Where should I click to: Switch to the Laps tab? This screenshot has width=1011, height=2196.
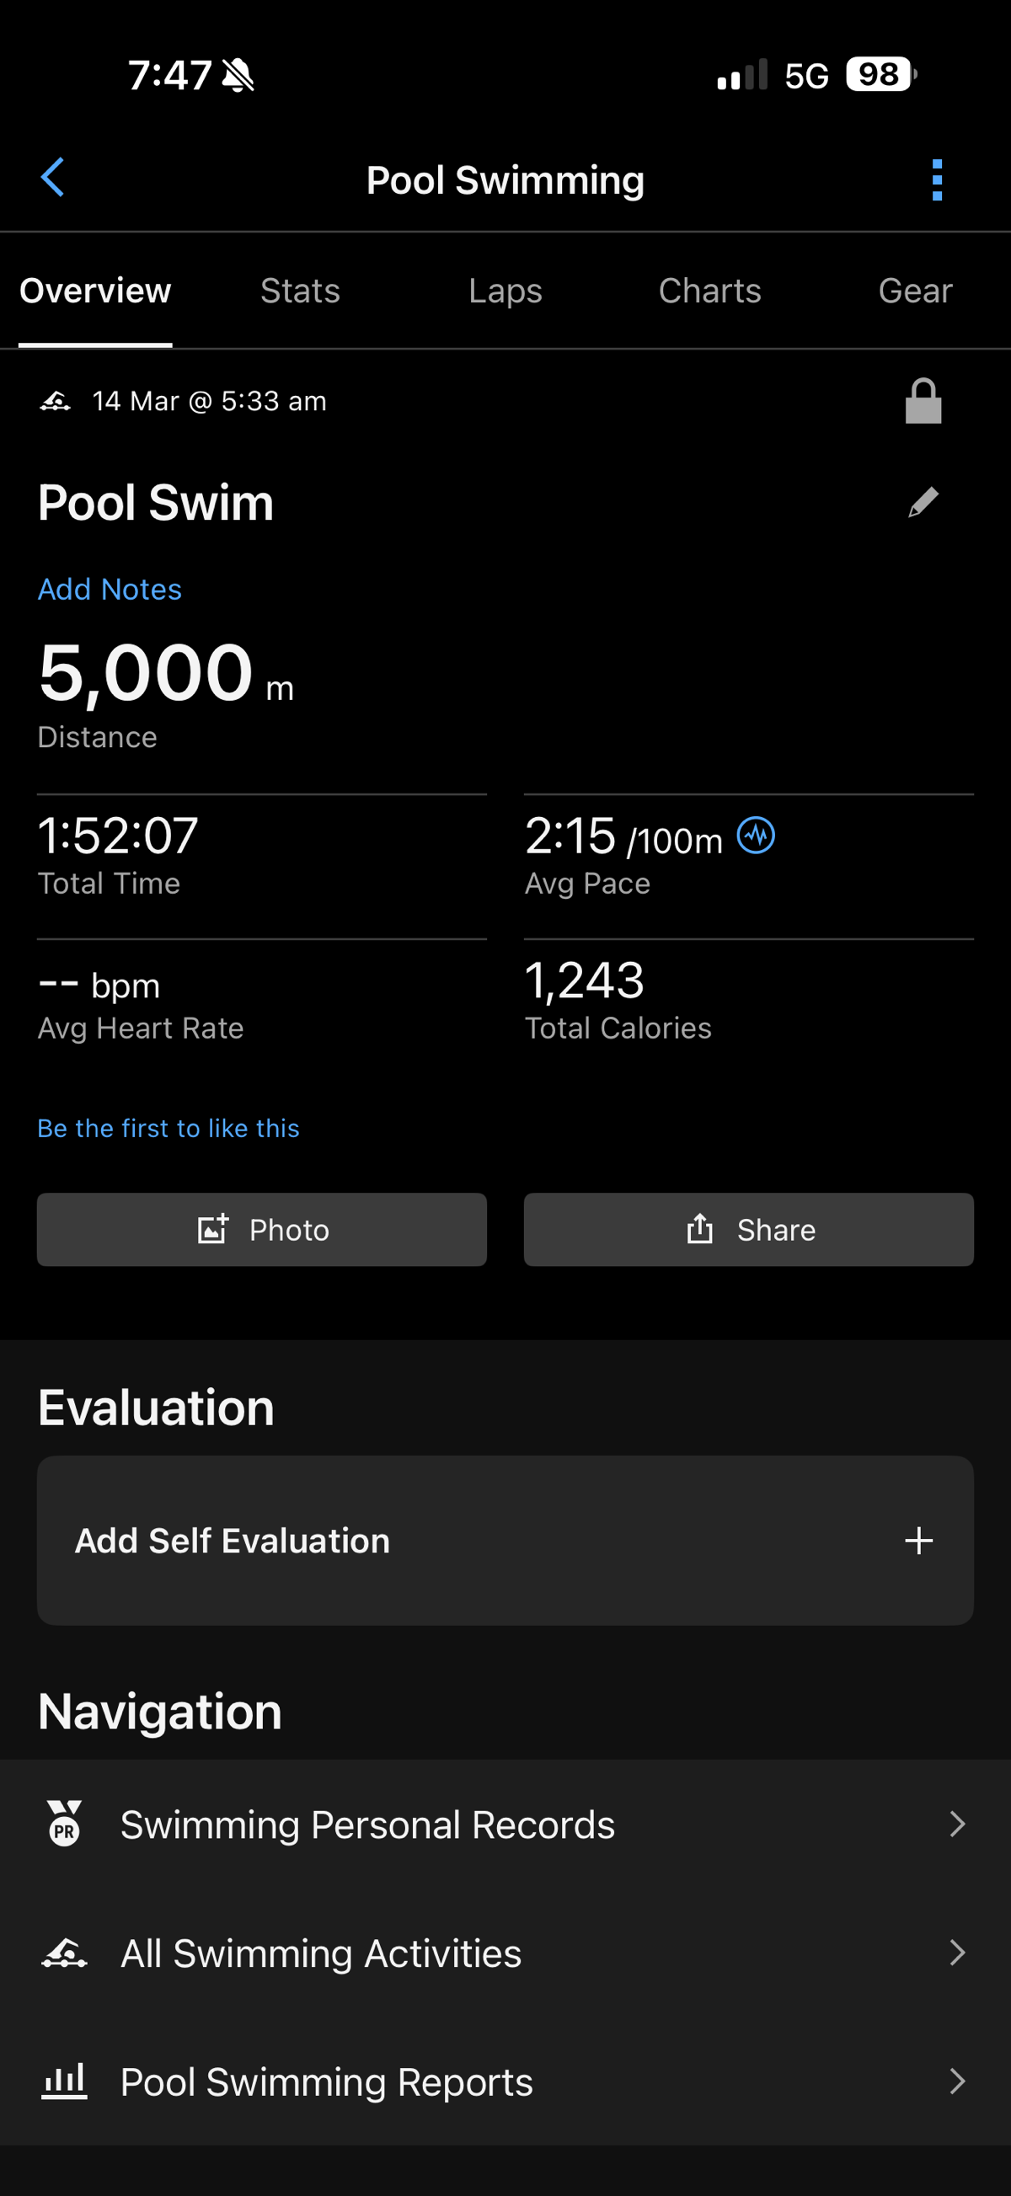tap(505, 291)
